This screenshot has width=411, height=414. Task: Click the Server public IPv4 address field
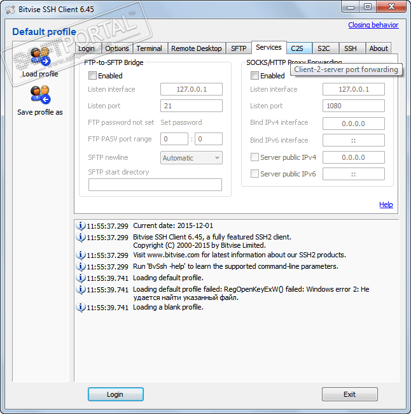354,157
